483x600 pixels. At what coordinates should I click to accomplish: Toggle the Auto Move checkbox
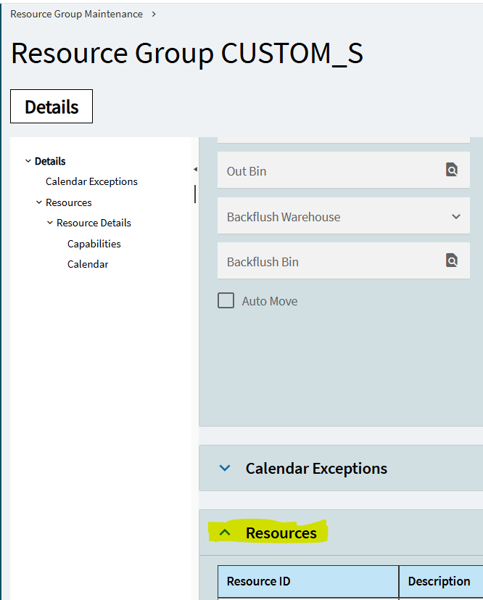[226, 301]
